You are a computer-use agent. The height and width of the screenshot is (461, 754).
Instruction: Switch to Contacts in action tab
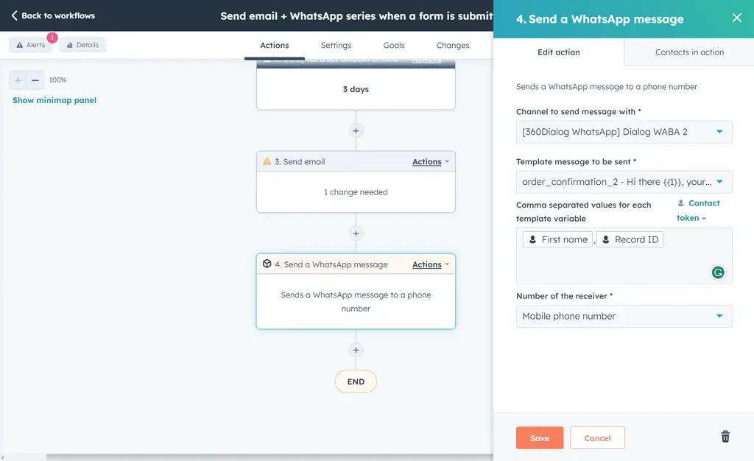pos(689,52)
